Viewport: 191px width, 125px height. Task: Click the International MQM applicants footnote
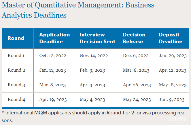[94, 117]
